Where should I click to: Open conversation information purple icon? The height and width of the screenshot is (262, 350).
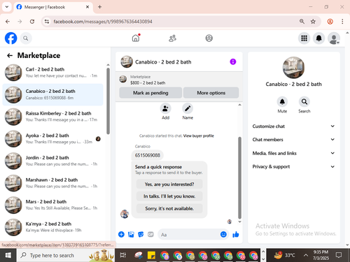pos(233,61)
